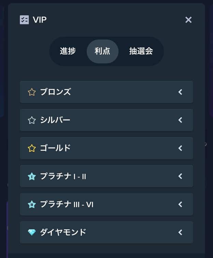The image size is (213, 258).
Task: Click the ブロンズ tier label
Action: pyautogui.click(x=55, y=92)
